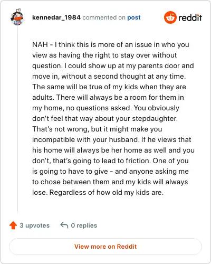Click the vertical comment thread line
The height and width of the screenshot is (264, 211).
tap(17, 119)
